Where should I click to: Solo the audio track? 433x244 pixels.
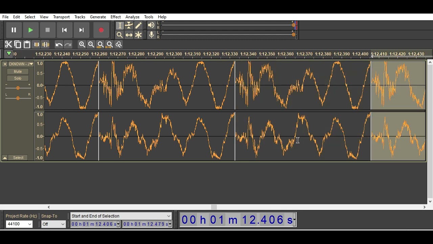coord(18,78)
